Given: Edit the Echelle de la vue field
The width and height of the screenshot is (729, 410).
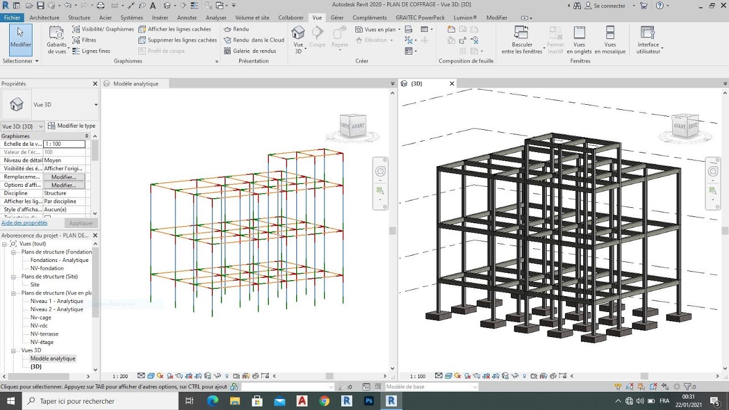Looking at the screenshot, I should click(x=64, y=144).
